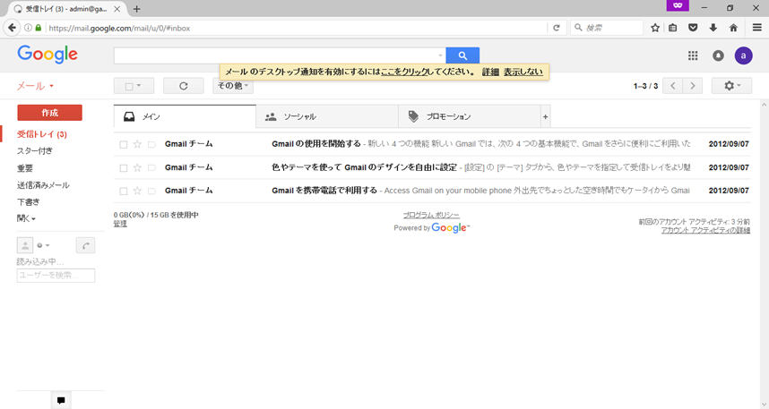Open 重要 folder
769x409 pixels.
[x=25, y=168]
